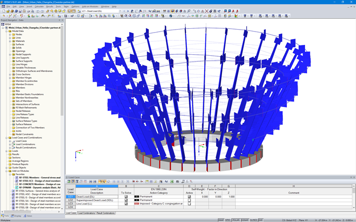Screen dimensions: 356x222
Task: Open the LC1 Dead Load case dropdown
Action: (x=120, y=11)
